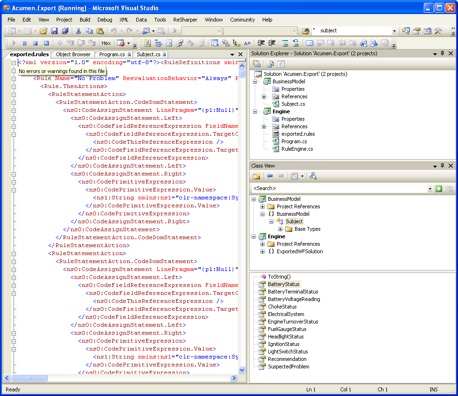Click the Toolbox hammer-and-wrench icon

tap(438, 31)
